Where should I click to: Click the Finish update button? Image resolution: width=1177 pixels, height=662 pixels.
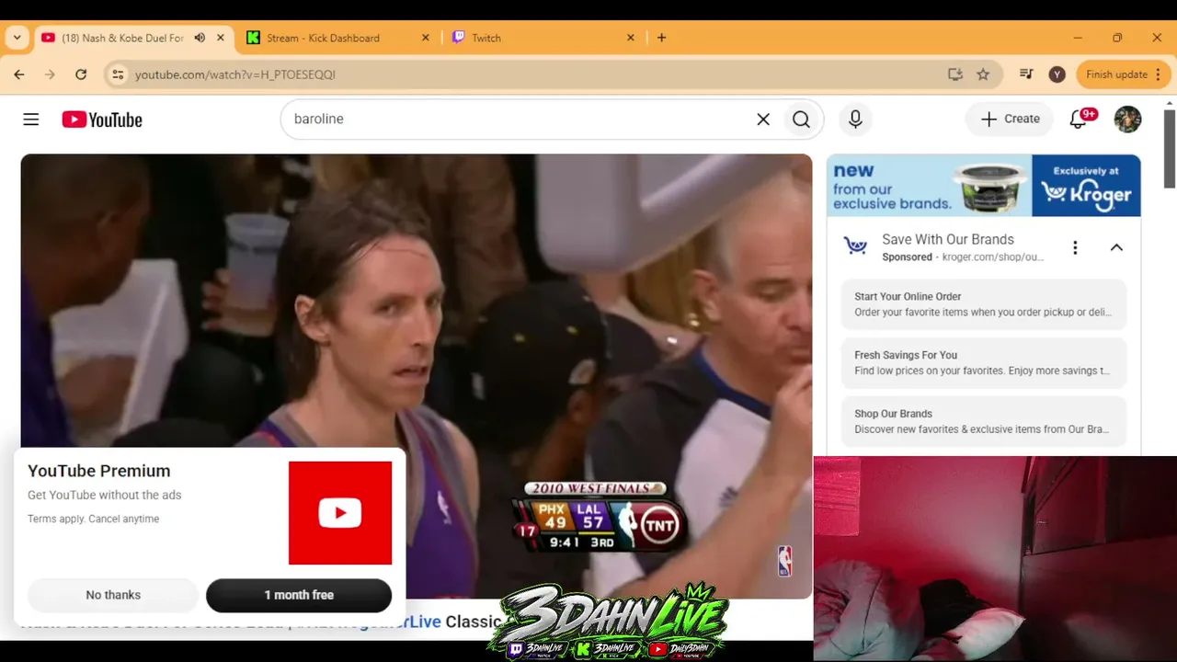tap(1116, 74)
